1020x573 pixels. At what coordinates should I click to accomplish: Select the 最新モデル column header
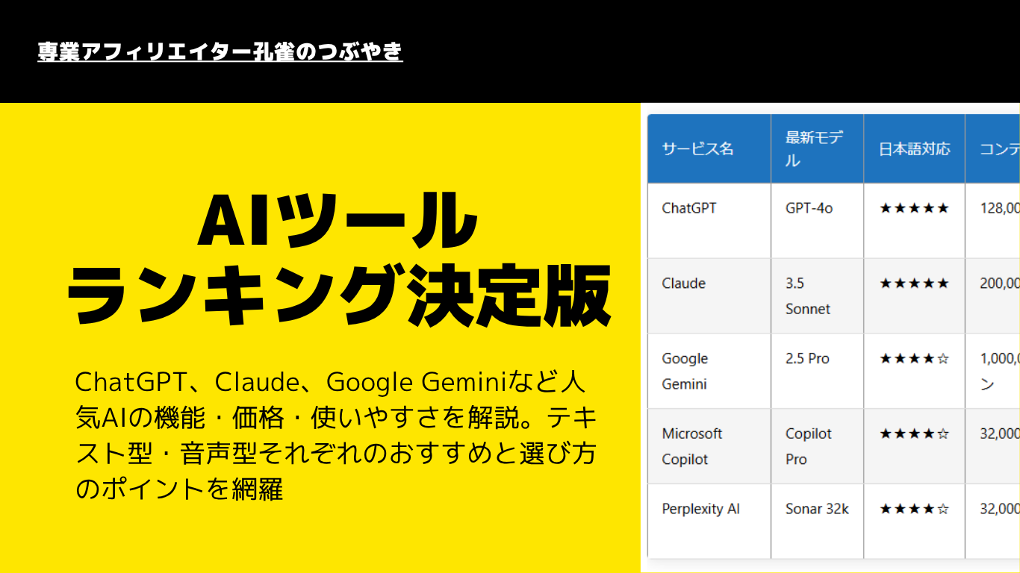pos(815,148)
